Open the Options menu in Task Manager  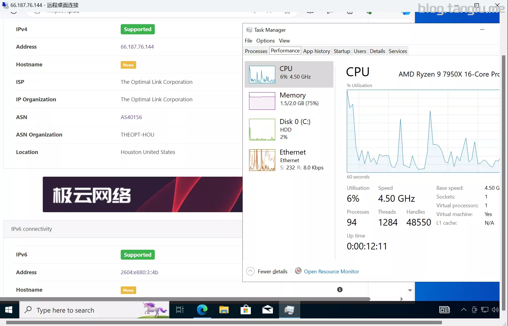265,41
